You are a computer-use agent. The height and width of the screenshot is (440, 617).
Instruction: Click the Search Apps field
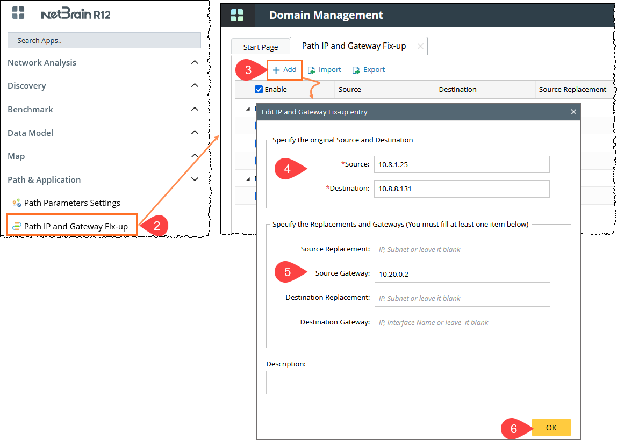104,40
